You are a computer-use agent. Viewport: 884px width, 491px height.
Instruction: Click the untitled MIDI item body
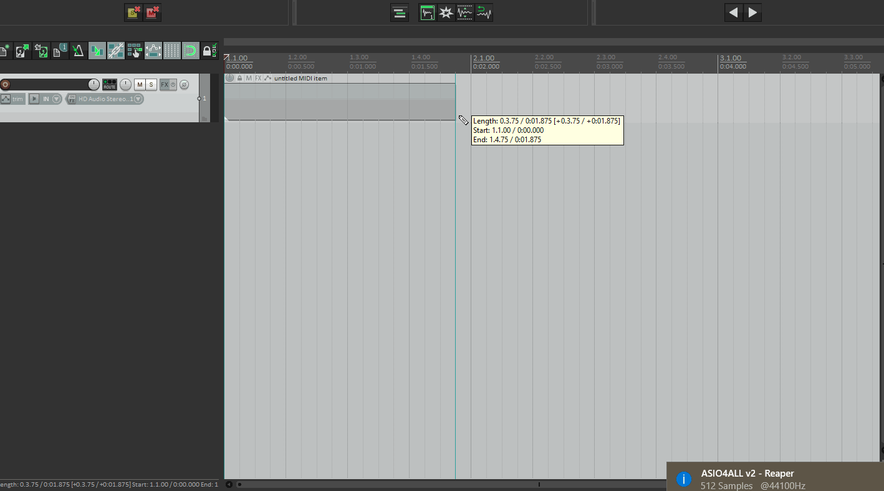pos(340,102)
